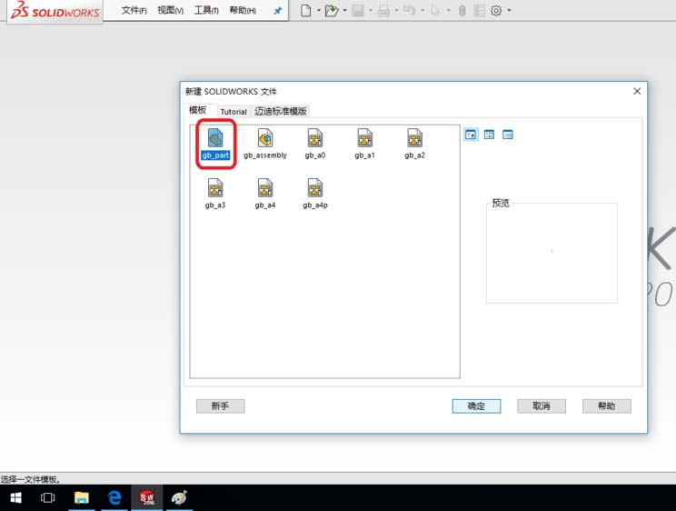
Task: Choose the gb_a0 drawing template
Action: [315, 145]
